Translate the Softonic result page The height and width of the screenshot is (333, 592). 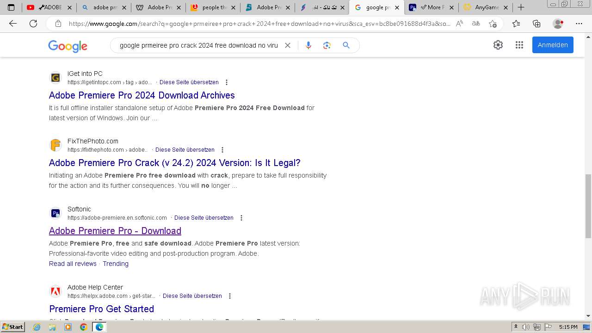[x=204, y=218]
